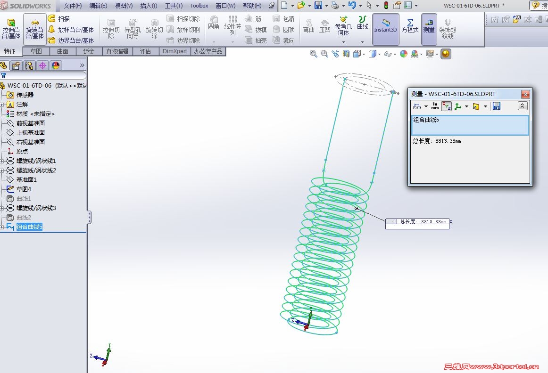Open the arc/circle measurement dropdown in Measure dialog
This screenshot has height=373, width=548.
[x=426, y=106]
